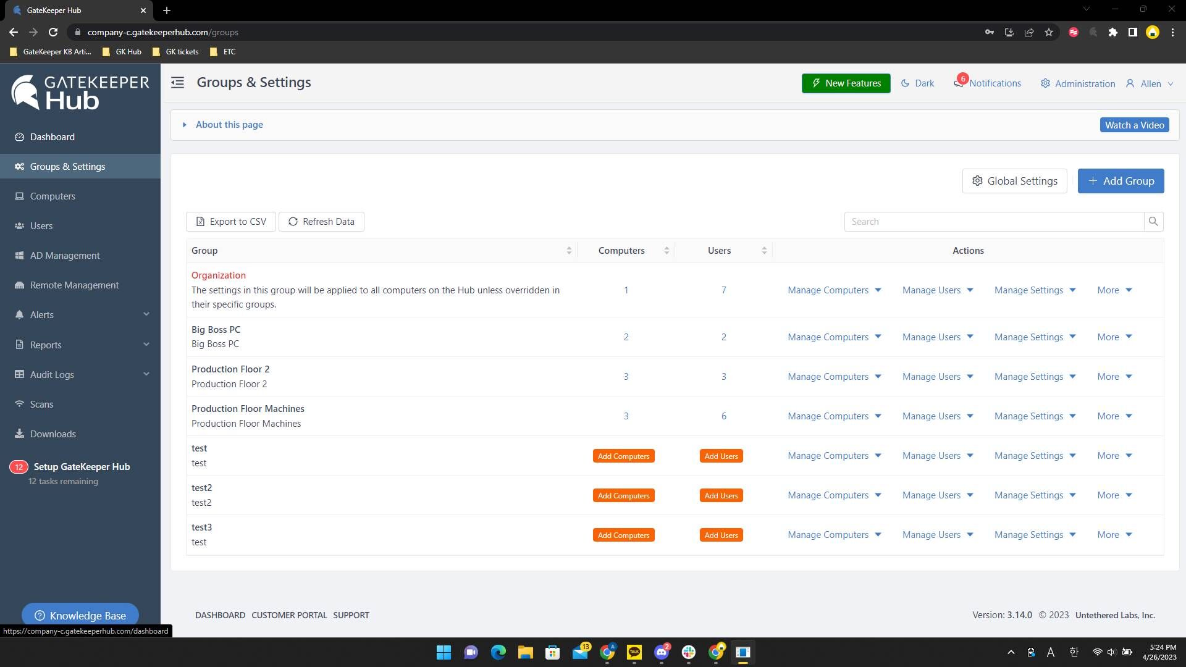The height and width of the screenshot is (667, 1186).
Task: Sort table by Users column arrows
Action: click(x=764, y=250)
